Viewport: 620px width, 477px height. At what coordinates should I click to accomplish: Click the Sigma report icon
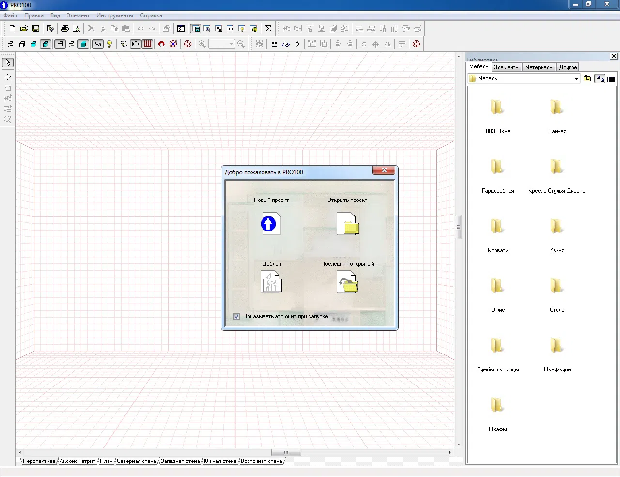tap(268, 29)
